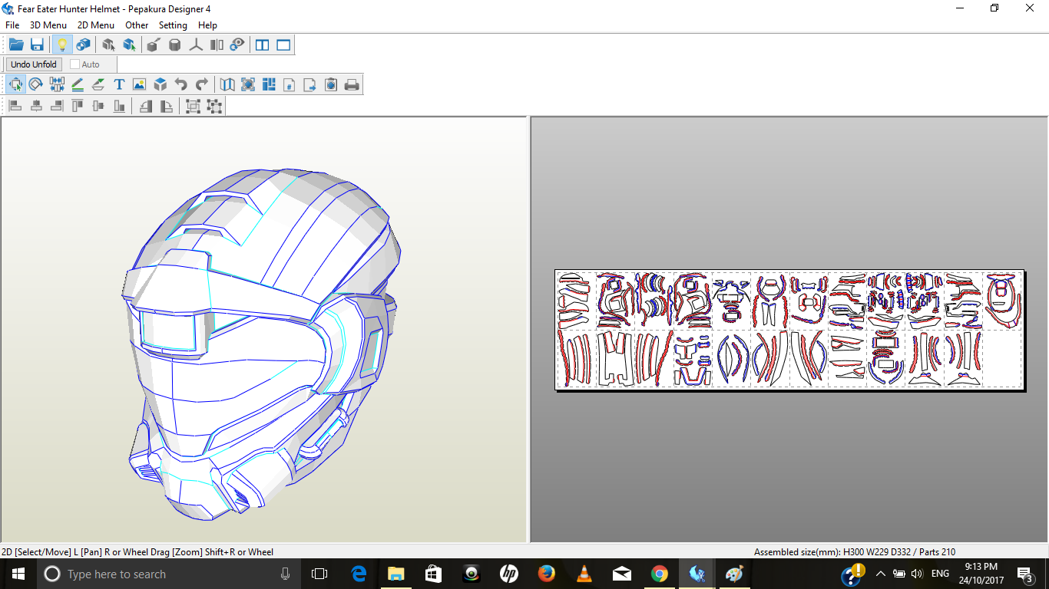1049x589 pixels.
Task: Click the Redo arrow icon
Action: pyautogui.click(x=201, y=84)
